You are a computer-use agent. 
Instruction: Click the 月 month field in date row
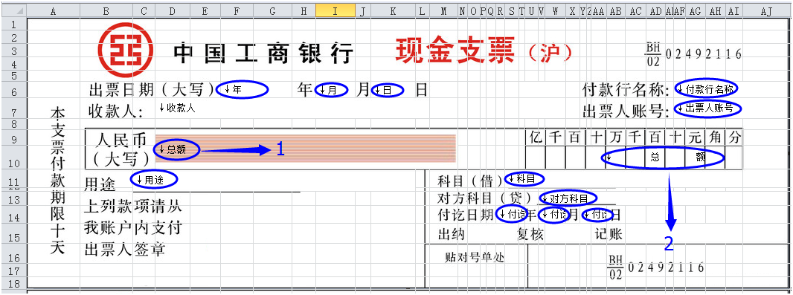pyautogui.click(x=331, y=91)
